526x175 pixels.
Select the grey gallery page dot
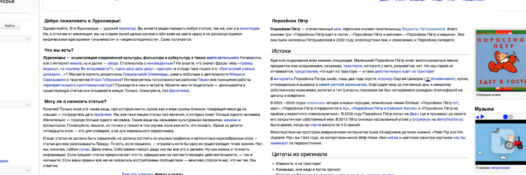[511, 117]
